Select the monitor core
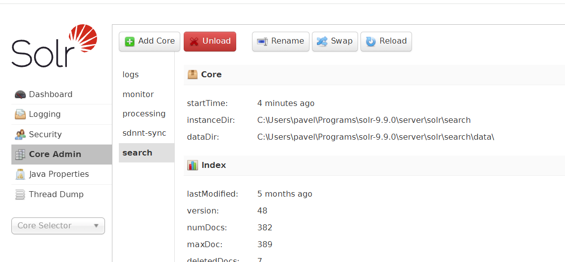This screenshot has height=262, width=565. pyautogui.click(x=147, y=95)
